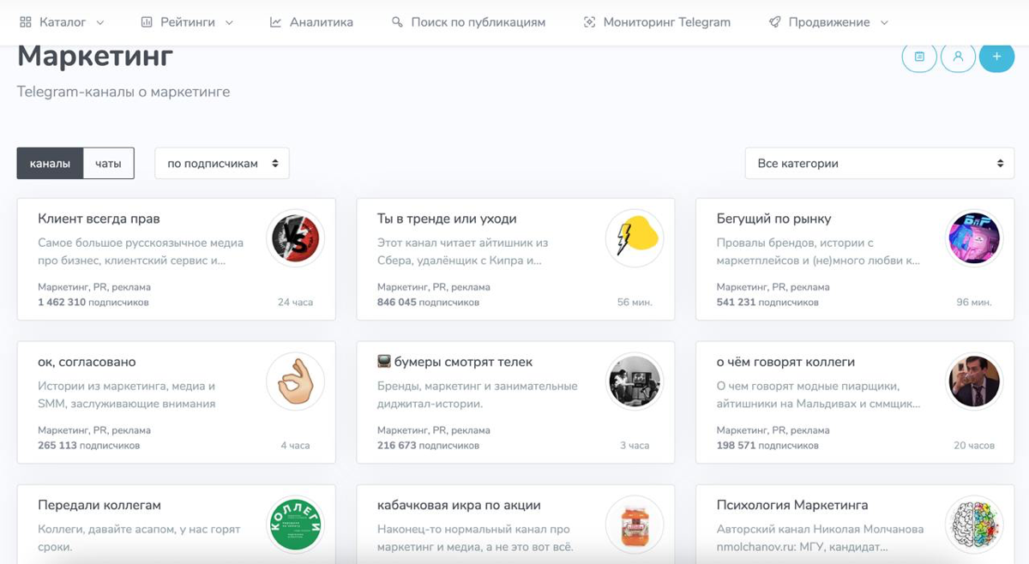The width and height of the screenshot is (1029, 564).
Task: Click the 4 часа timestamp
Action: (x=295, y=446)
